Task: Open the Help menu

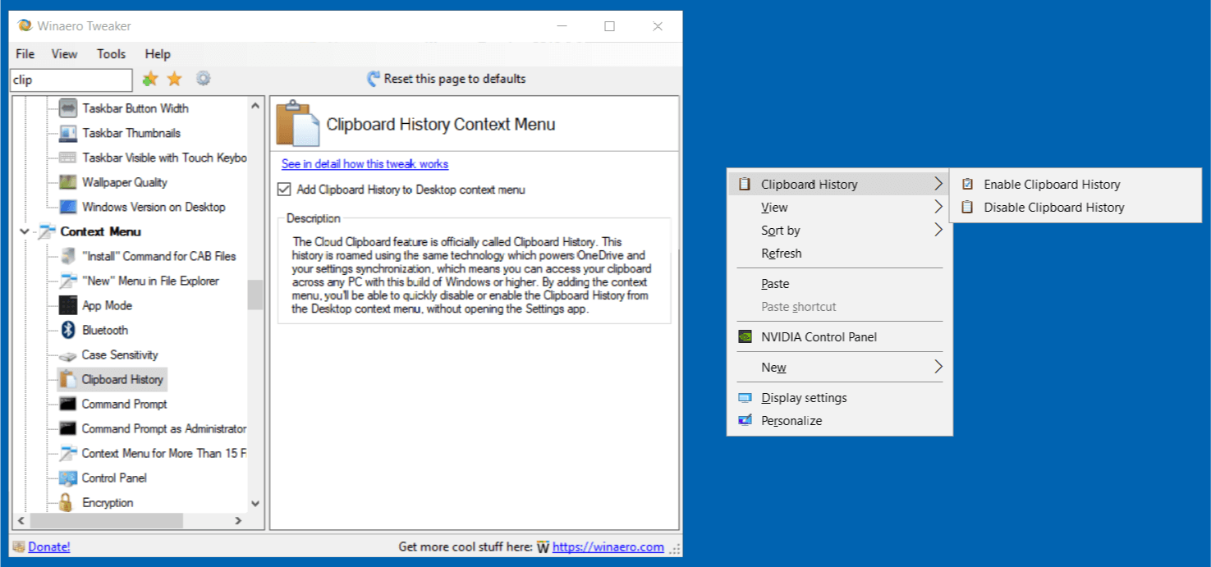Action: click(x=158, y=54)
